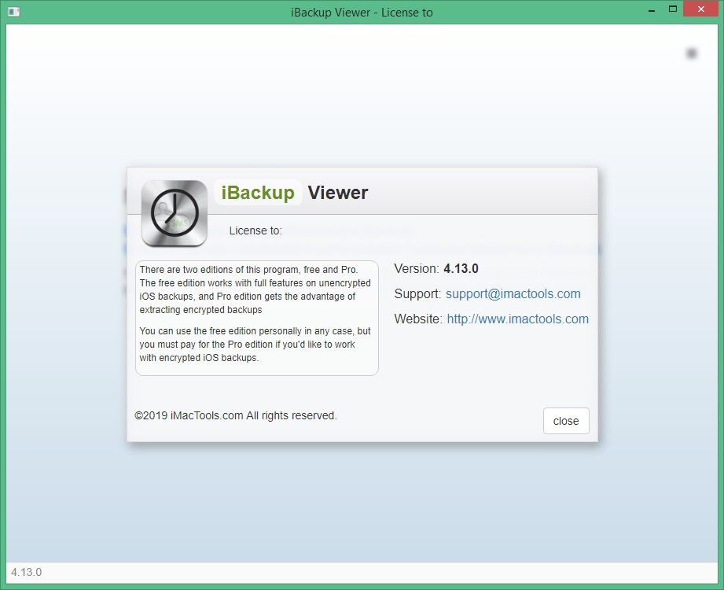The image size is (724, 590).
Task: Click the title bar 'iBackup Viewer - License to'
Action: [362, 13]
